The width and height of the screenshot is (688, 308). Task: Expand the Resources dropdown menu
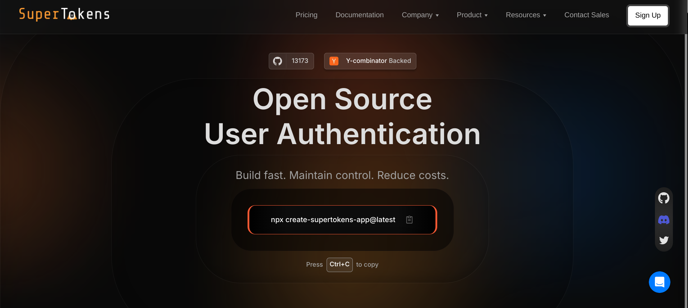tap(526, 15)
